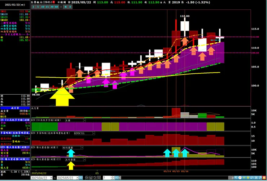Select the 多箟略較 panel header on left
Viewport: 267px width, 181px height.
pos(15,133)
